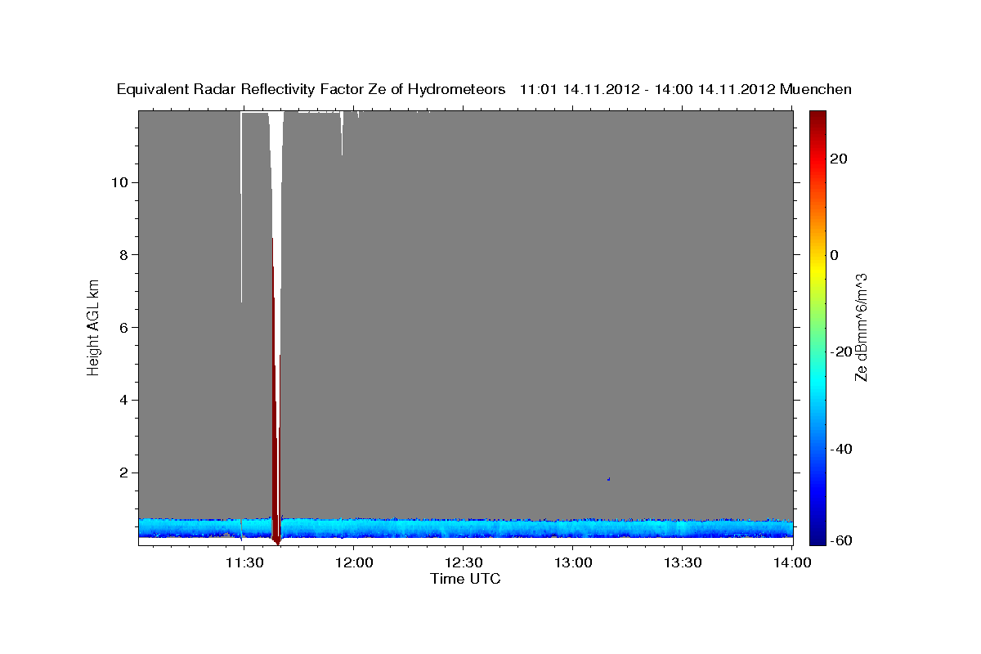This screenshot has height=654, width=981.
Task: Click the 'Height AGL km' axis title
Action: (94, 327)
